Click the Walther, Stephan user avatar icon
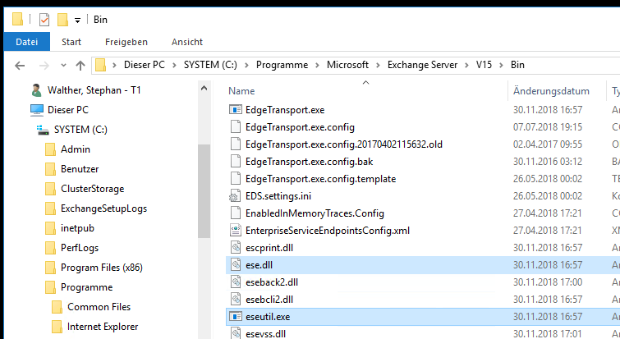Viewport: 620px width, 339px height. [x=36, y=90]
